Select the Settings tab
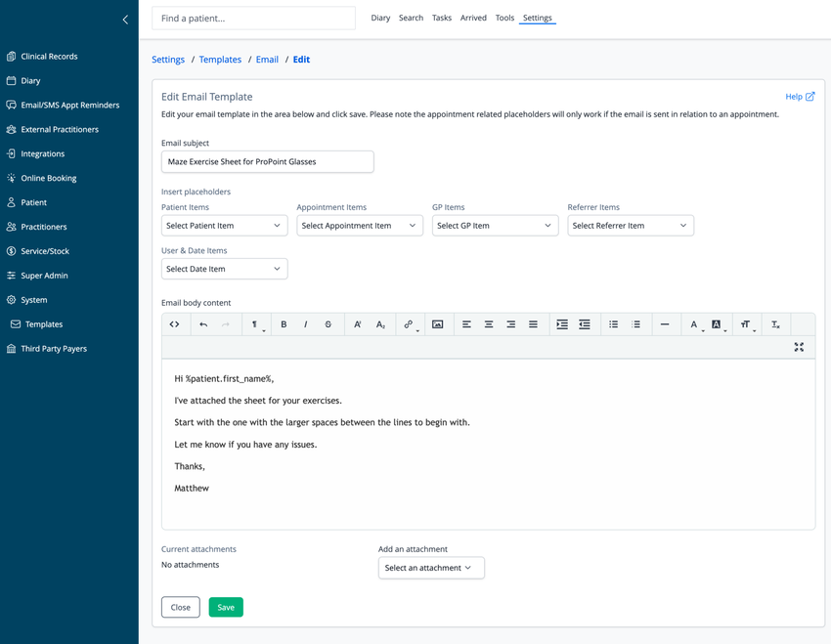The image size is (831, 644). click(x=538, y=18)
